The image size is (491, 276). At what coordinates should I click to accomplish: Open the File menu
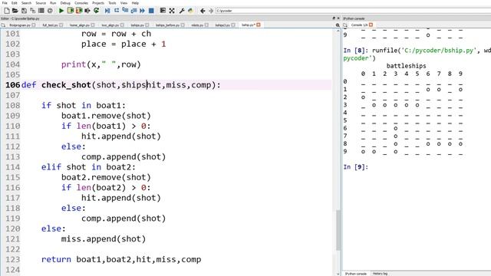coord(5,3)
